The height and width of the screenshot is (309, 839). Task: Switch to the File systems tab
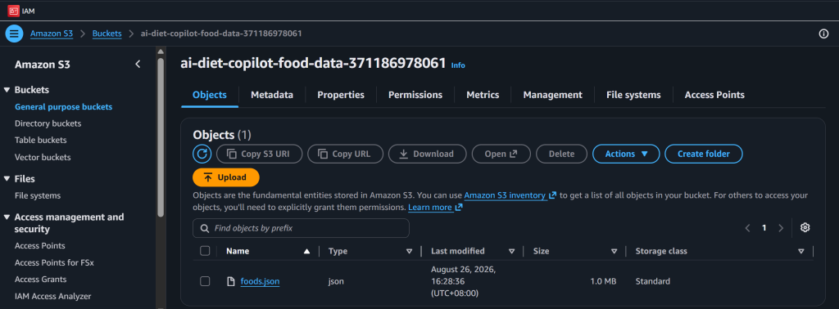click(x=633, y=95)
